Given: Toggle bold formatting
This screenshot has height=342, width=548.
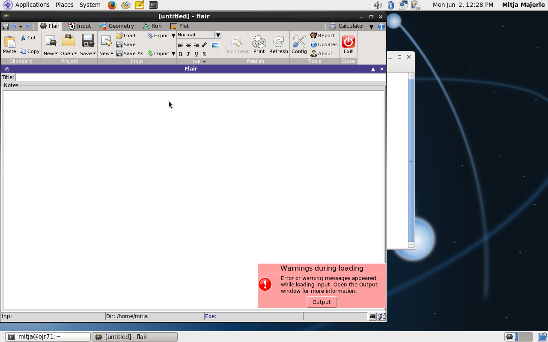Looking at the screenshot, I should tap(180, 54).
